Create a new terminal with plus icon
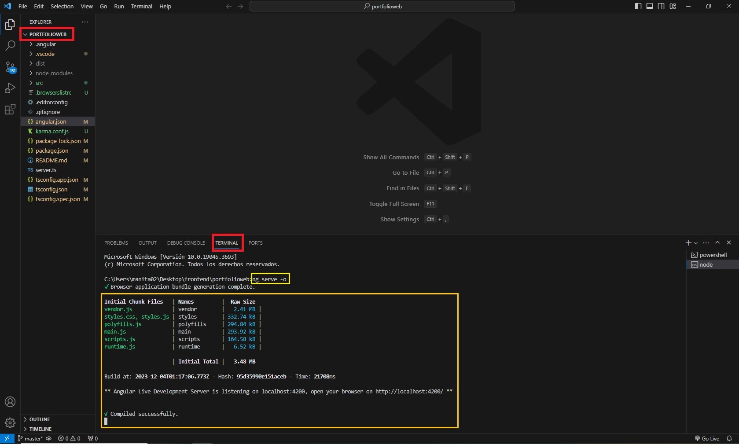 688,242
